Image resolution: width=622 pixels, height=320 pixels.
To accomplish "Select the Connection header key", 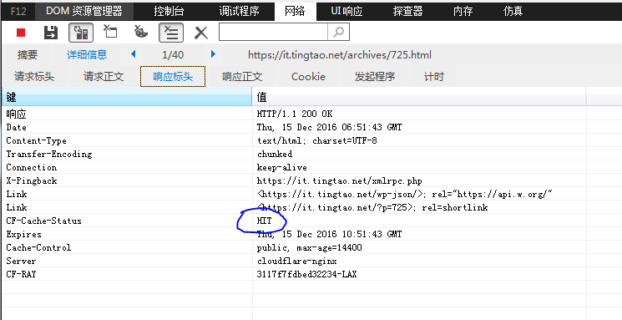I will point(32,168).
